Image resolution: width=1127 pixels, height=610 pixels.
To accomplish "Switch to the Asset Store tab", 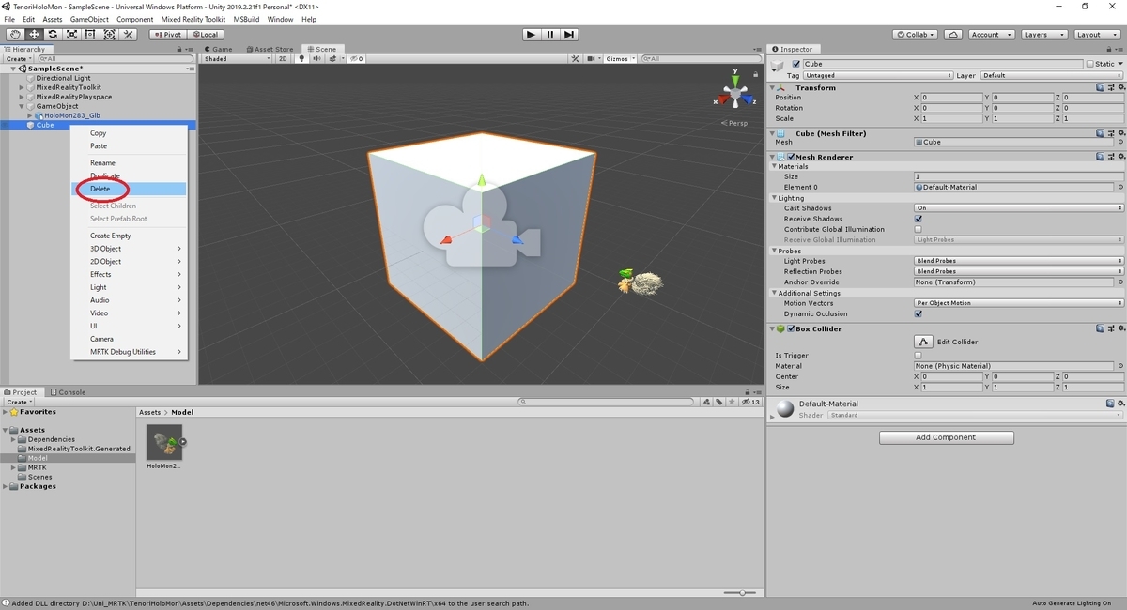I will (270, 49).
